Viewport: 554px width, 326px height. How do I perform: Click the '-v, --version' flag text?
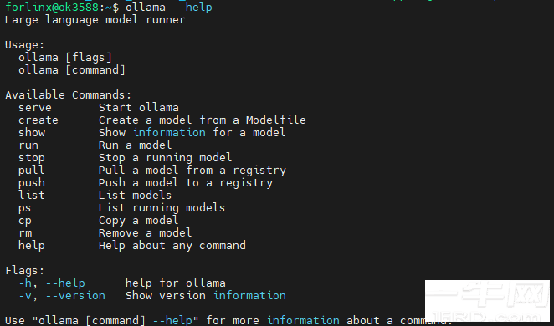tap(62, 296)
